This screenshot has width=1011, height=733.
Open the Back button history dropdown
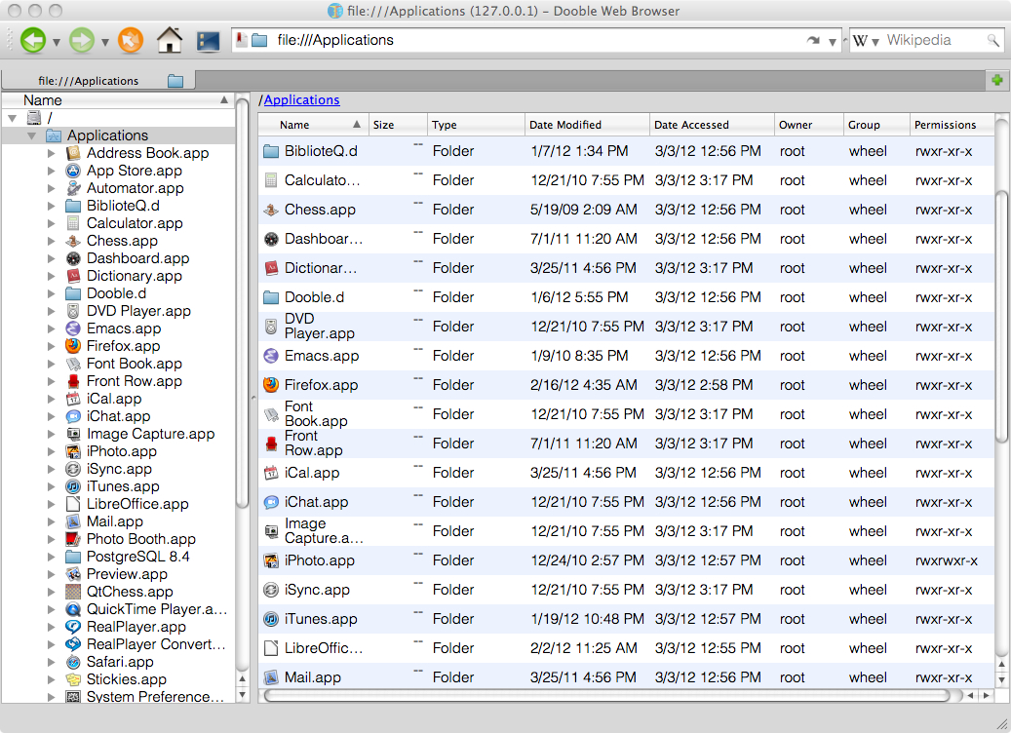point(57,43)
